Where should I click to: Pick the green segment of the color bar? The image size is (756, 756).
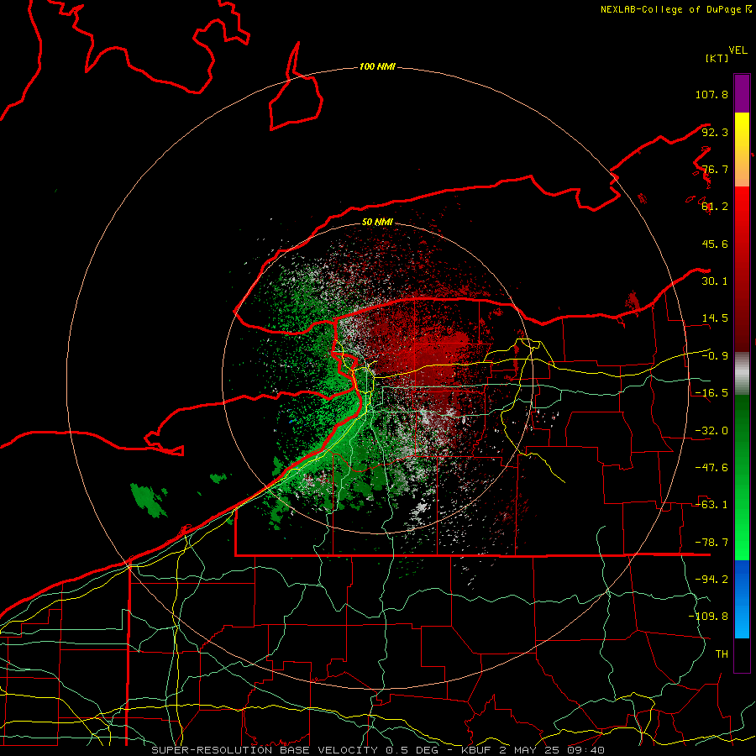click(742, 478)
